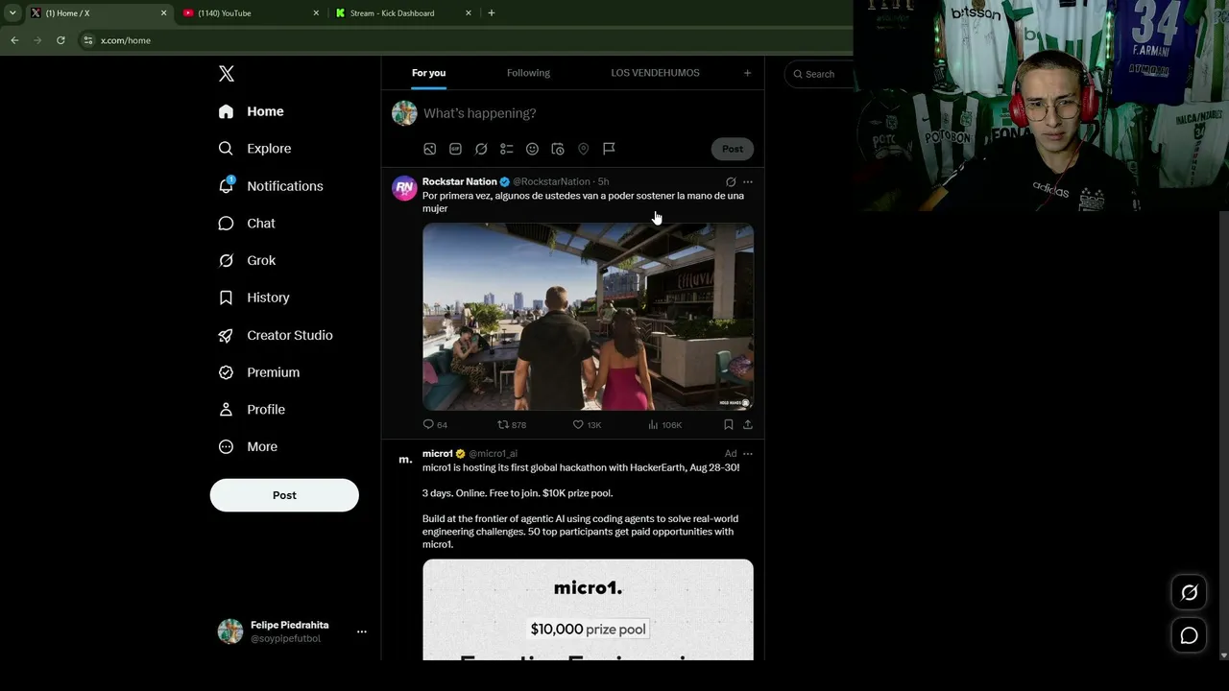Click Rockstar Nation's avatar
Image resolution: width=1229 pixels, height=691 pixels.
tap(404, 188)
